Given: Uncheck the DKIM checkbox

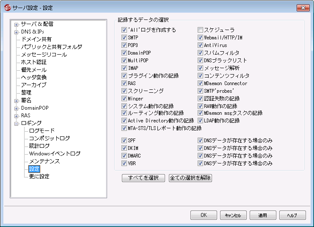Looking at the screenshot, I should (124, 148).
